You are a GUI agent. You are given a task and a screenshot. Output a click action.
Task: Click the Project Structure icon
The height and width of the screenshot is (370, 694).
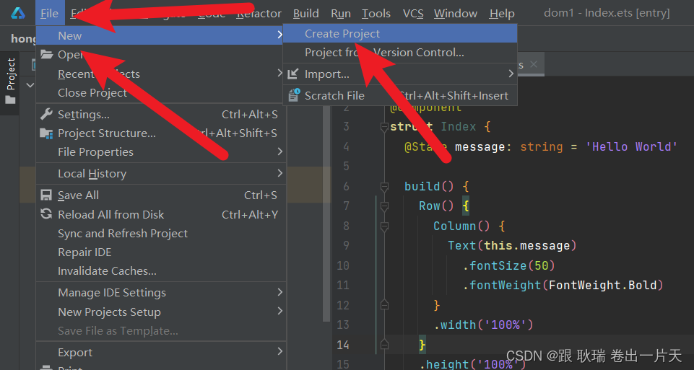(x=46, y=133)
